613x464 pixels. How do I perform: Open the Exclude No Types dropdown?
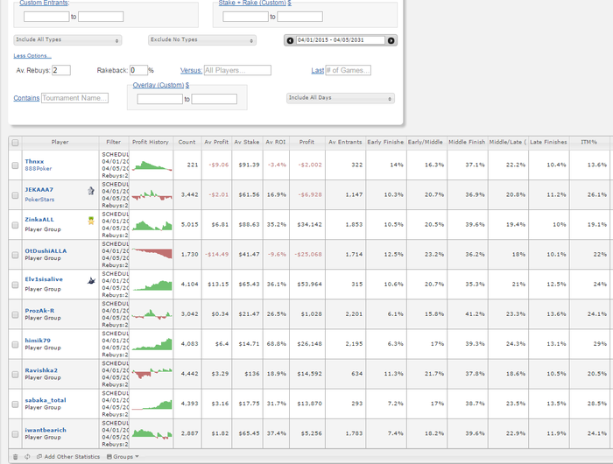pyautogui.click(x=202, y=40)
